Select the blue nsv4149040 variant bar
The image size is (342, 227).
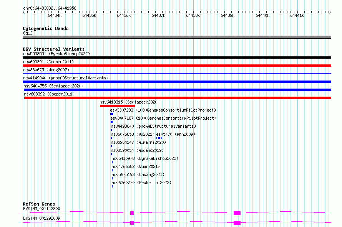click(x=177, y=82)
